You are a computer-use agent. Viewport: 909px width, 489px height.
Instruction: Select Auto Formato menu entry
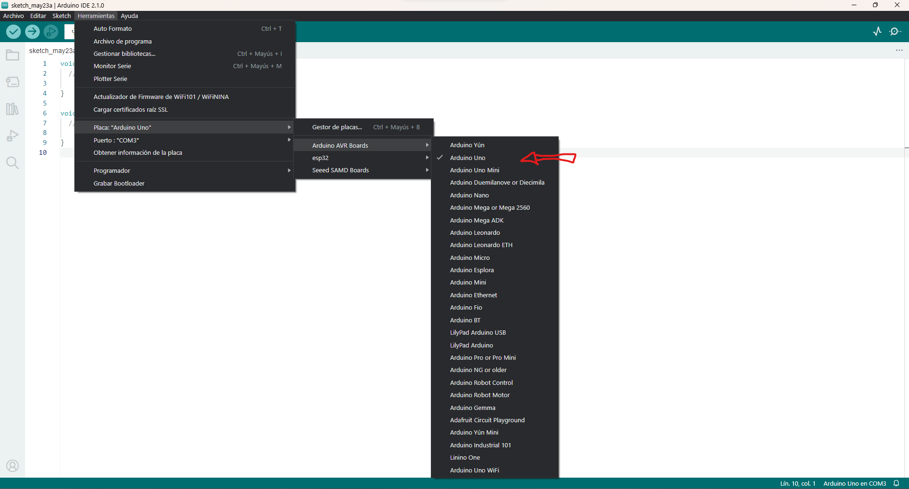coord(185,29)
